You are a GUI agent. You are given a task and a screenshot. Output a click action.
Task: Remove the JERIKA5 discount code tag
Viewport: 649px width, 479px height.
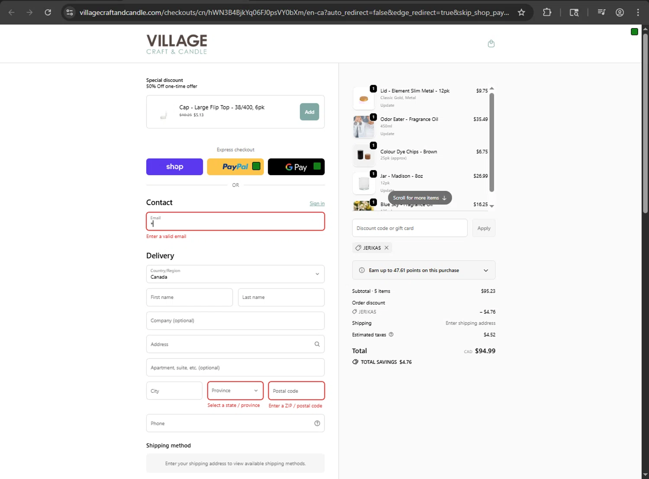click(386, 248)
